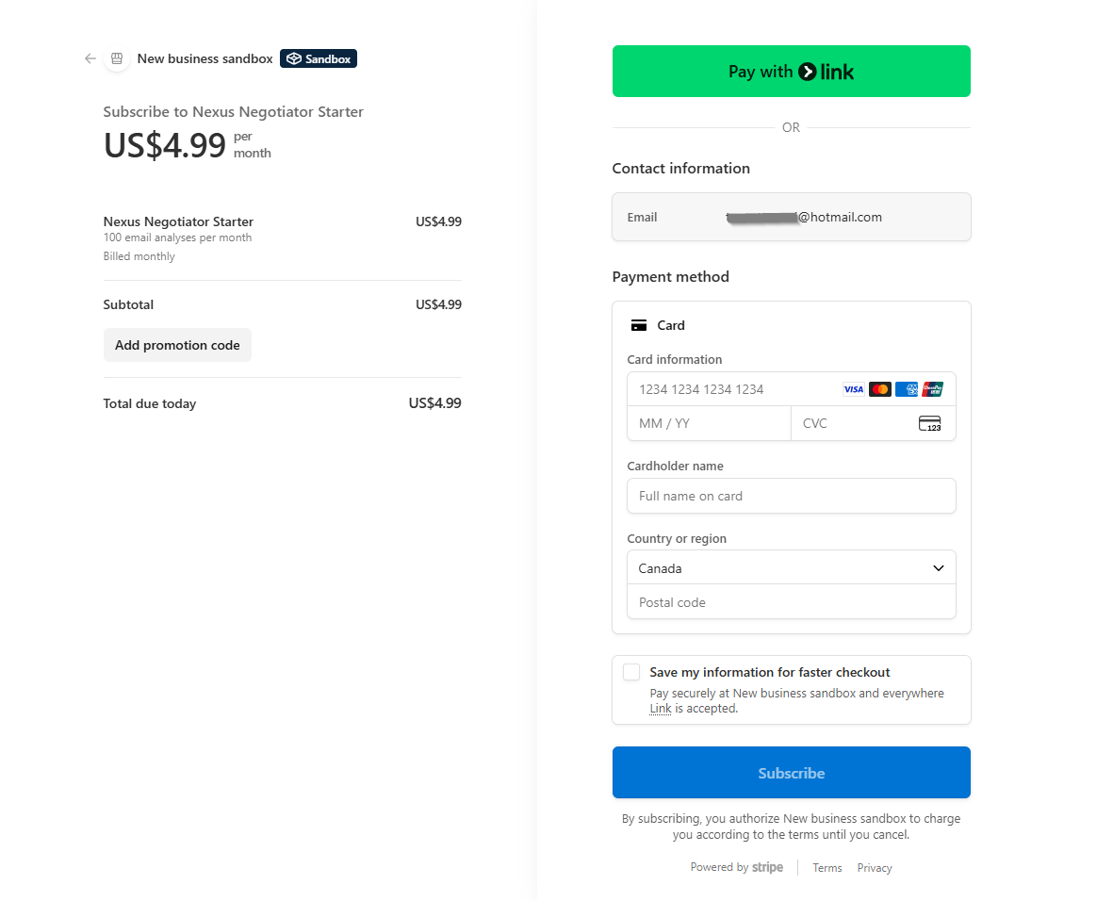Click the Full name on card field
Screen dimensions: 1113x901
pos(792,496)
